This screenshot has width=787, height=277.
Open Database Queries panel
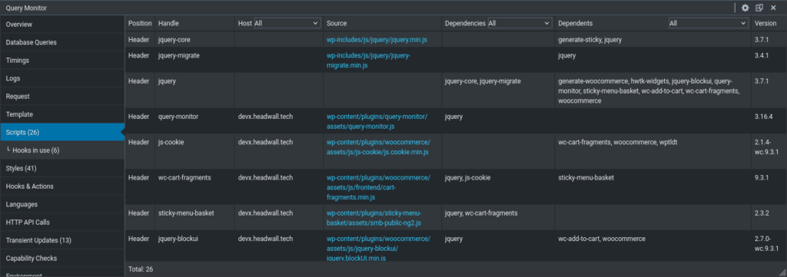62,42
